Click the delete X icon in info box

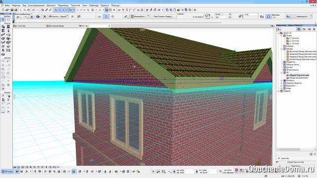pos(45,16)
